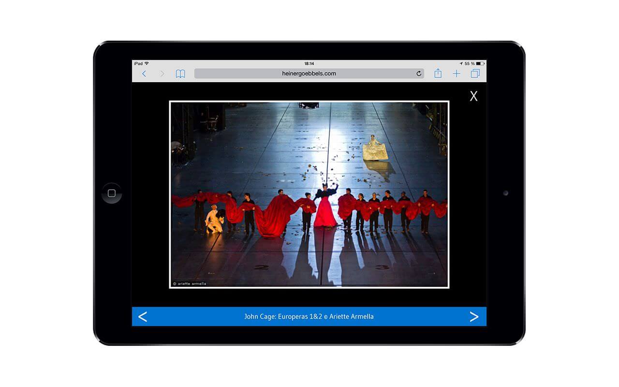The width and height of the screenshot is (619, 387).
Task: Tap the Wi-Fi icon in status bar
Action: 147,63
